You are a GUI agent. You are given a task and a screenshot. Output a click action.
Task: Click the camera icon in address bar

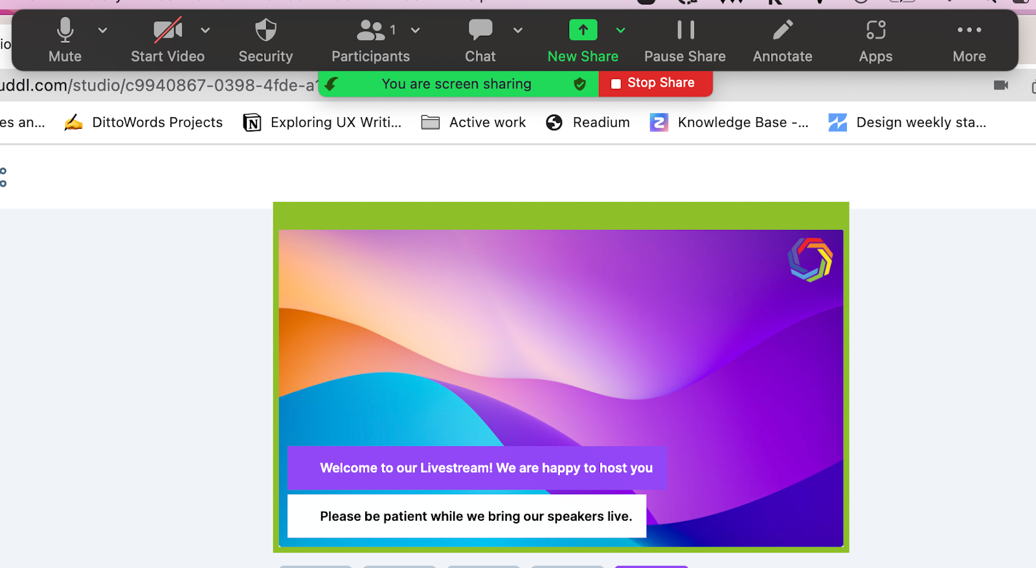click(x=1001, y=85)
